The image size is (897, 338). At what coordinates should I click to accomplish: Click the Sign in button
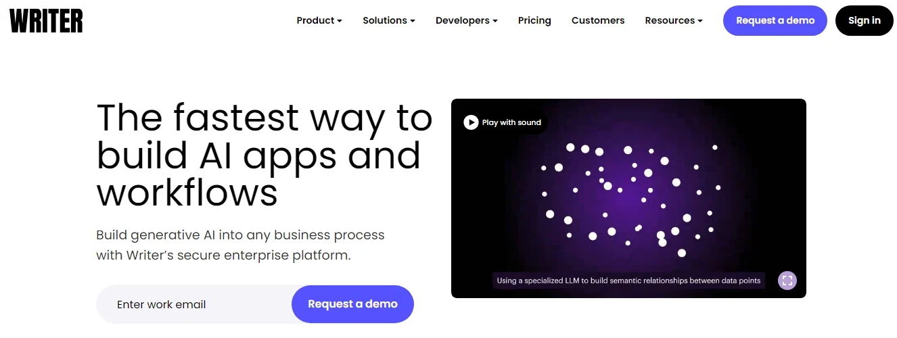point(865,20)
